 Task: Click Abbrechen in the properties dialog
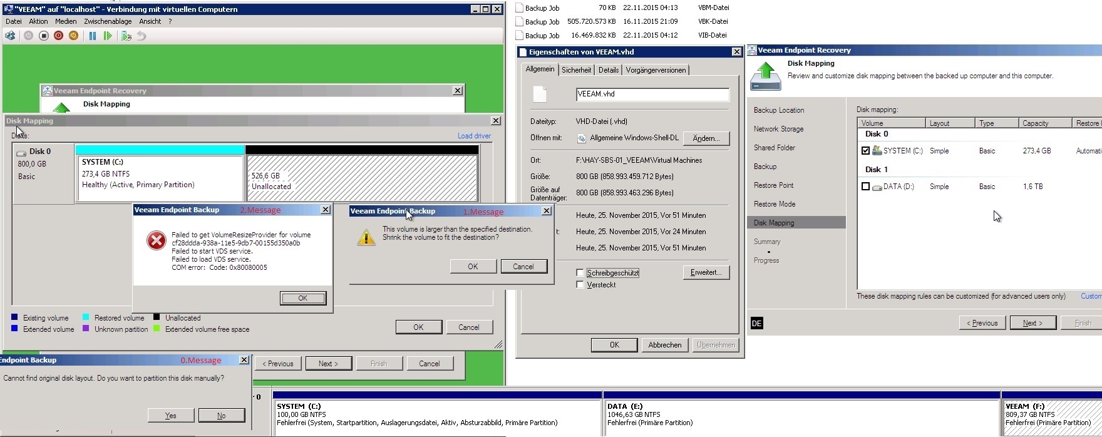[x=665, y=345]
